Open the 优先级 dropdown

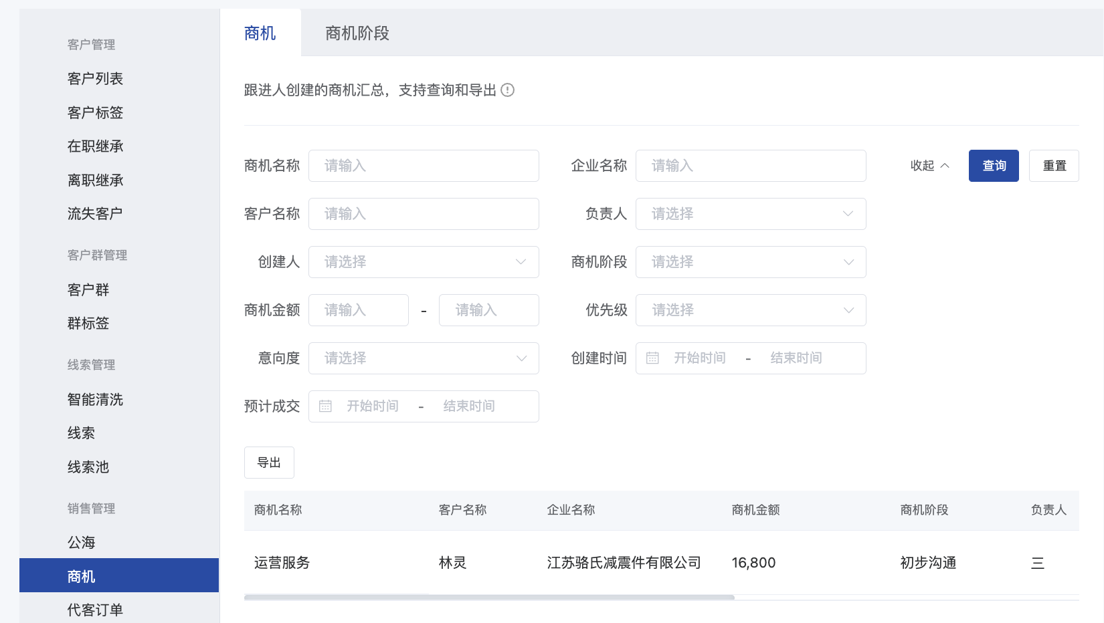tap(751, 310)
